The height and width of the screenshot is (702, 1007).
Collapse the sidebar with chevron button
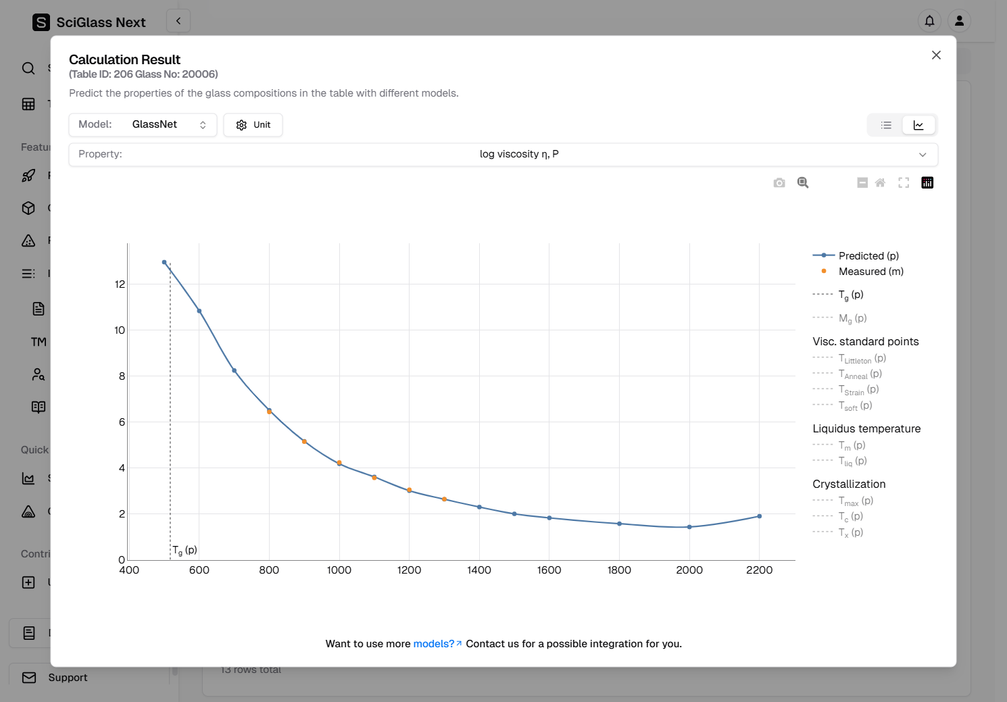pyautogui.click(x=178, y=21)
